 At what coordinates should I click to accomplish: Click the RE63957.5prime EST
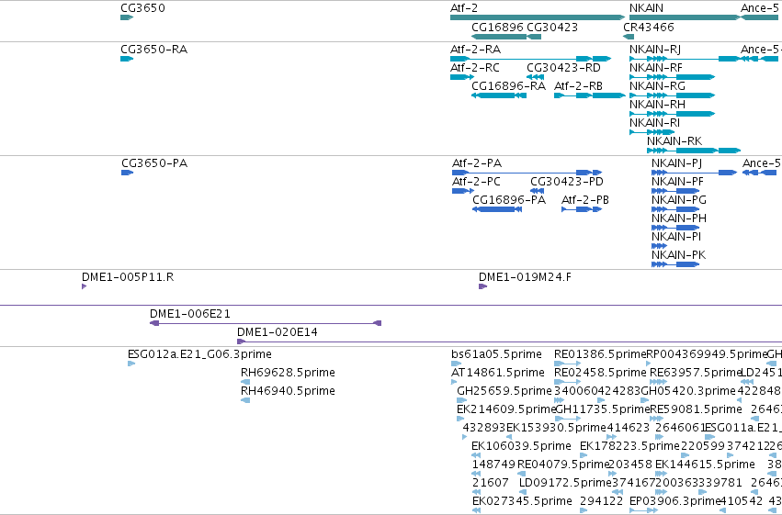658,382
